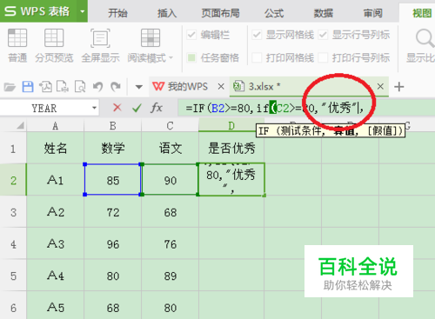Toggle the 任务窗格 checkbox
435x319 pixels.
coord(191,57)
